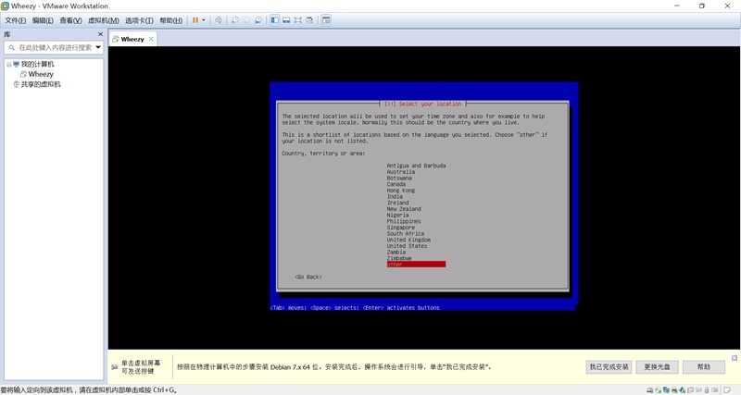This screenshot has height=395, width=741.
Task: Open the message log status bar icon
Action: click(x=727, y=390)
